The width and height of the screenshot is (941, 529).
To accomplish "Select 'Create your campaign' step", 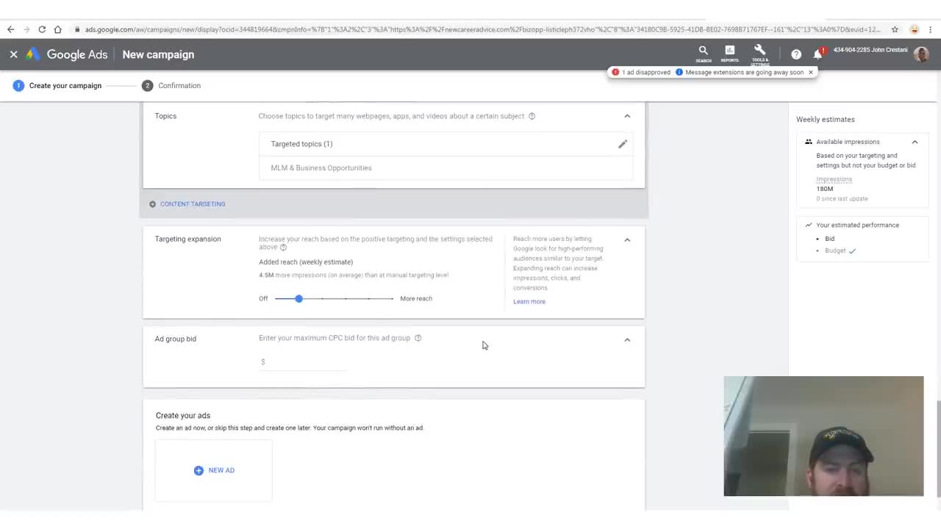I will pyautogui.click(x=57, y=85).
